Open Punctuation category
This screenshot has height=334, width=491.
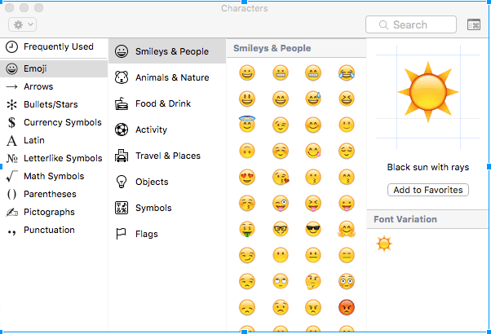(54, 230)
